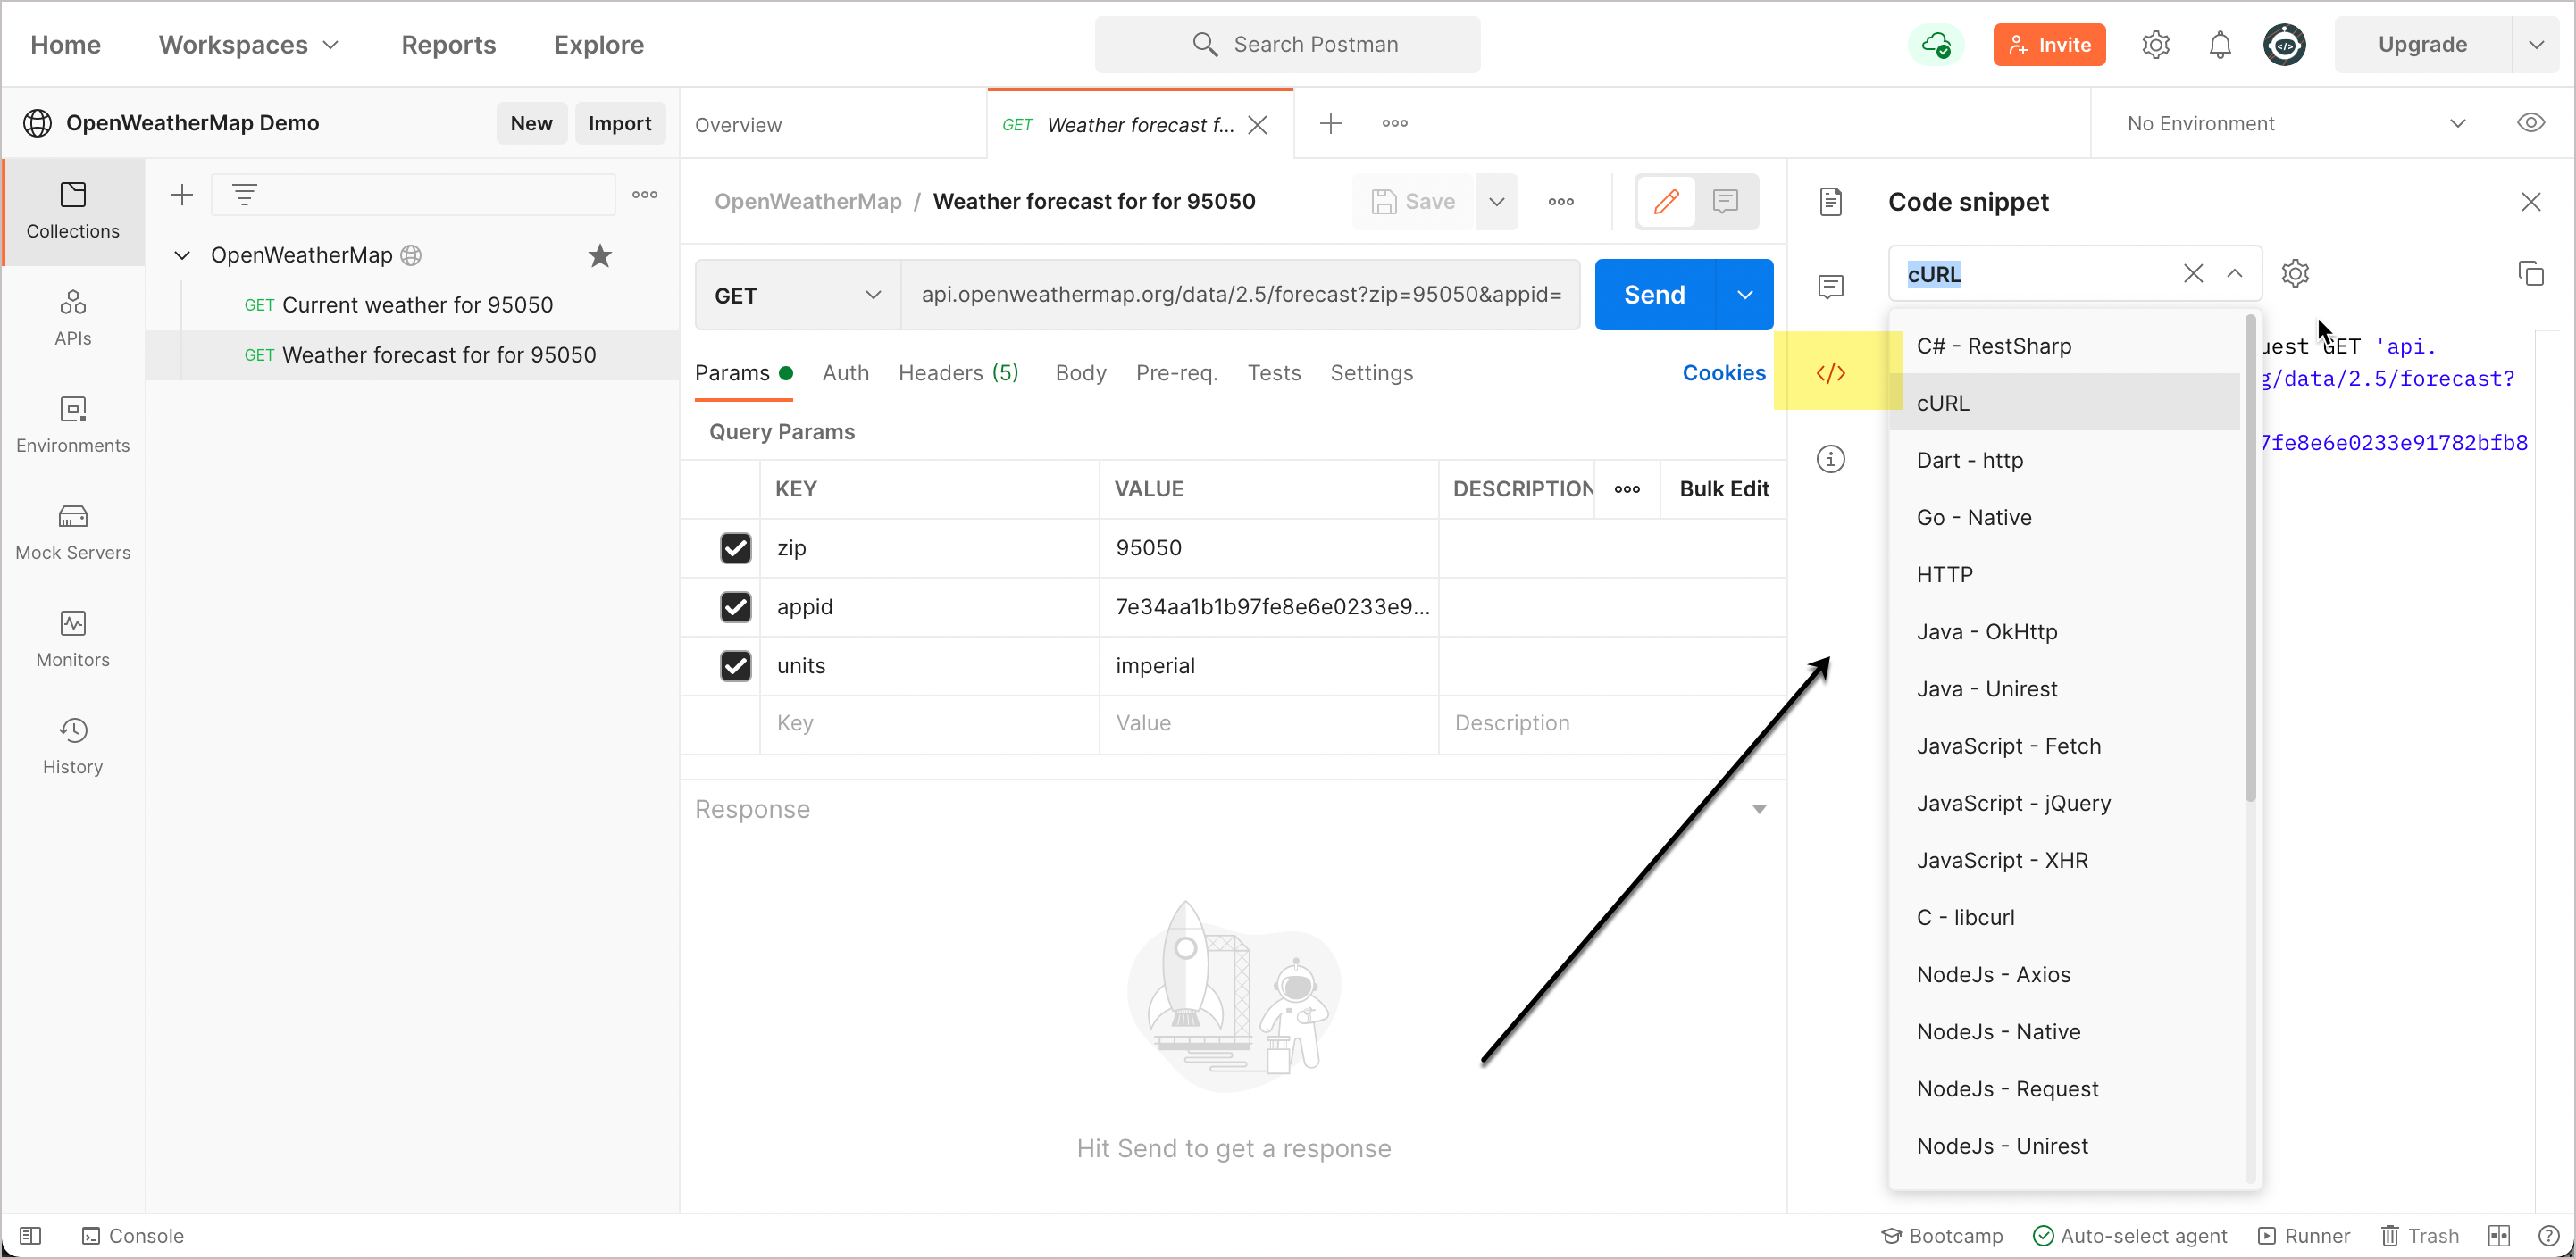2576x1259 pixels.
Task: Open the No Environment selector
Action: coord(2296,124)
